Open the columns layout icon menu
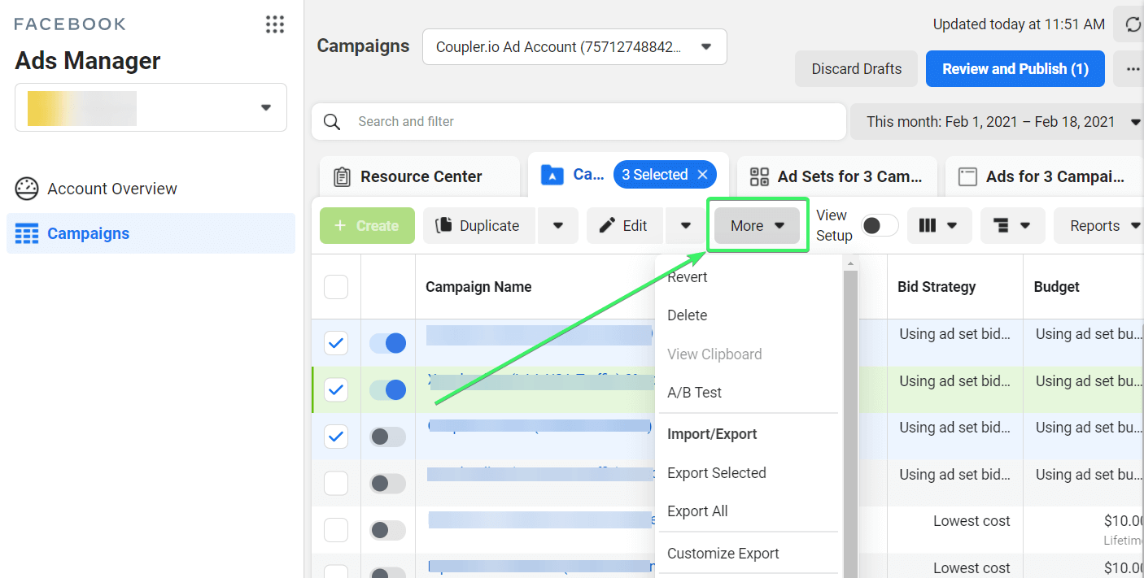This screenshot has width=1144, height=578. pos(939,226)
